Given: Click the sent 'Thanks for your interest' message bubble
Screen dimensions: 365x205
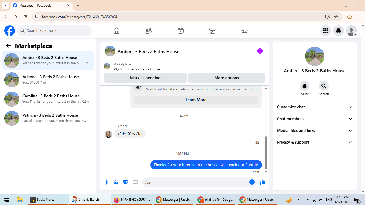Looking at the screenshot, I should pyautogui.click(x=206, y=165).
